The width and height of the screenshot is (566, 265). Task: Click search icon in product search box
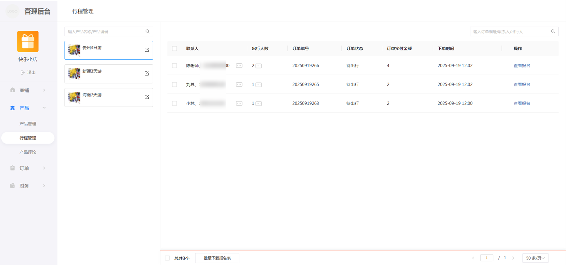pos(148,31)
